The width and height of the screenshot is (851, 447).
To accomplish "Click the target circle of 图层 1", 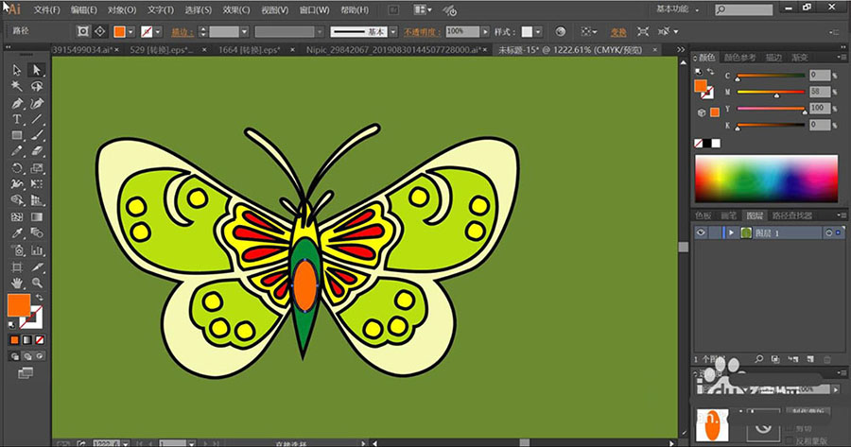I will coord(828,232).
